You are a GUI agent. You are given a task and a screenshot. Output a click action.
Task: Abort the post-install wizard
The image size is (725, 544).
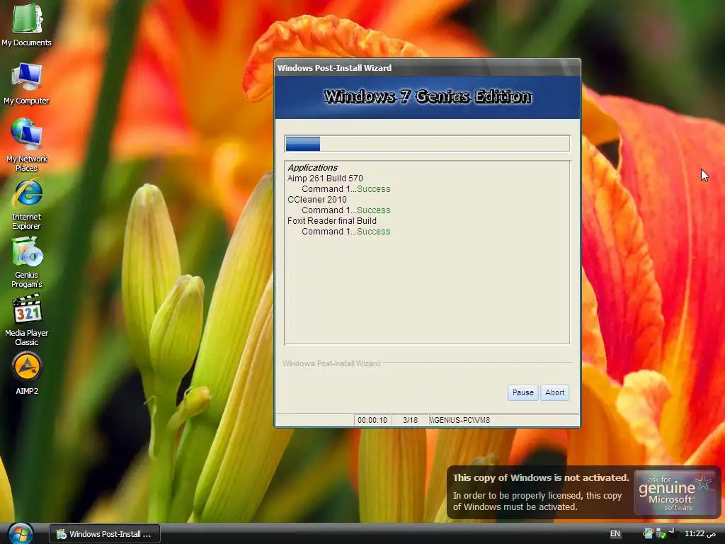click(x=554, y=392)
